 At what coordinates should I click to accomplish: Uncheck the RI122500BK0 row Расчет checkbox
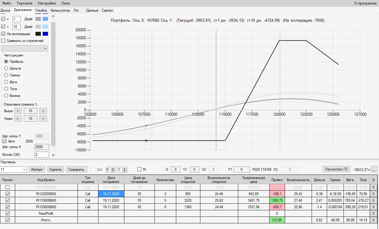click(7, 194)
